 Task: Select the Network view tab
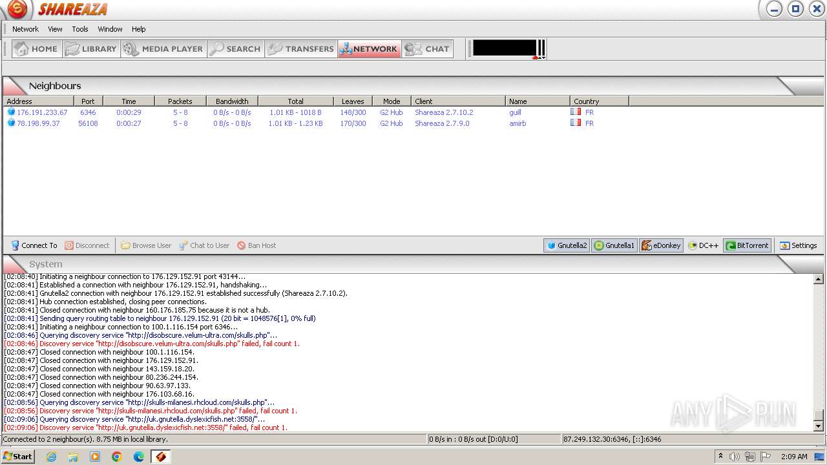[370, 49]
